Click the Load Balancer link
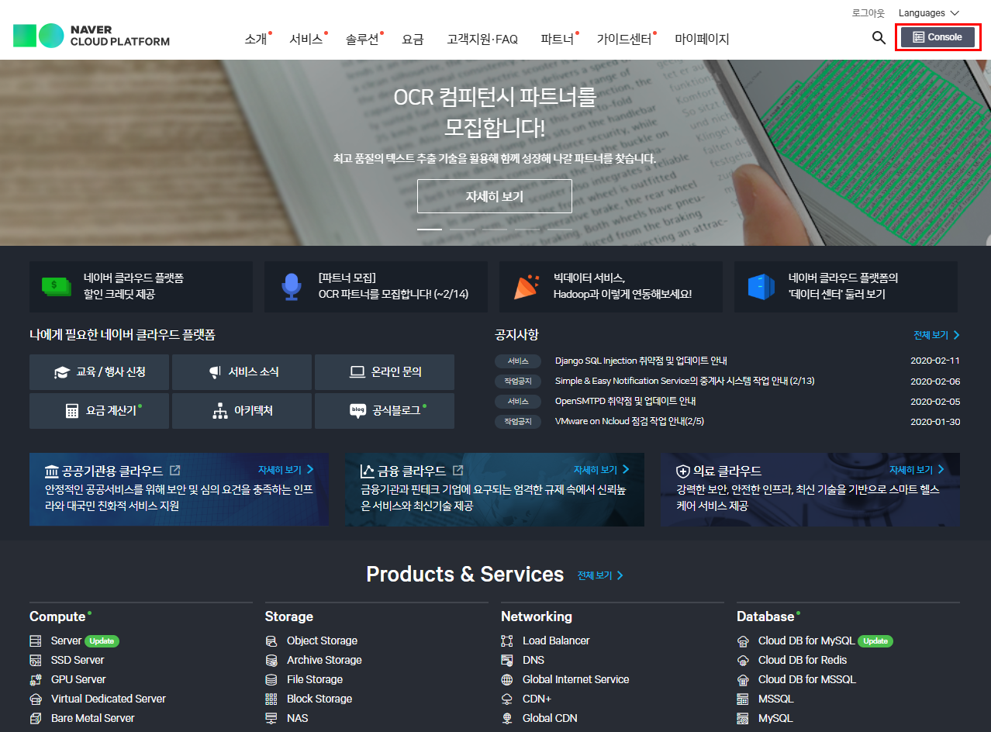The width and height of the screenshot is (991, 732). tap(556, 641)
